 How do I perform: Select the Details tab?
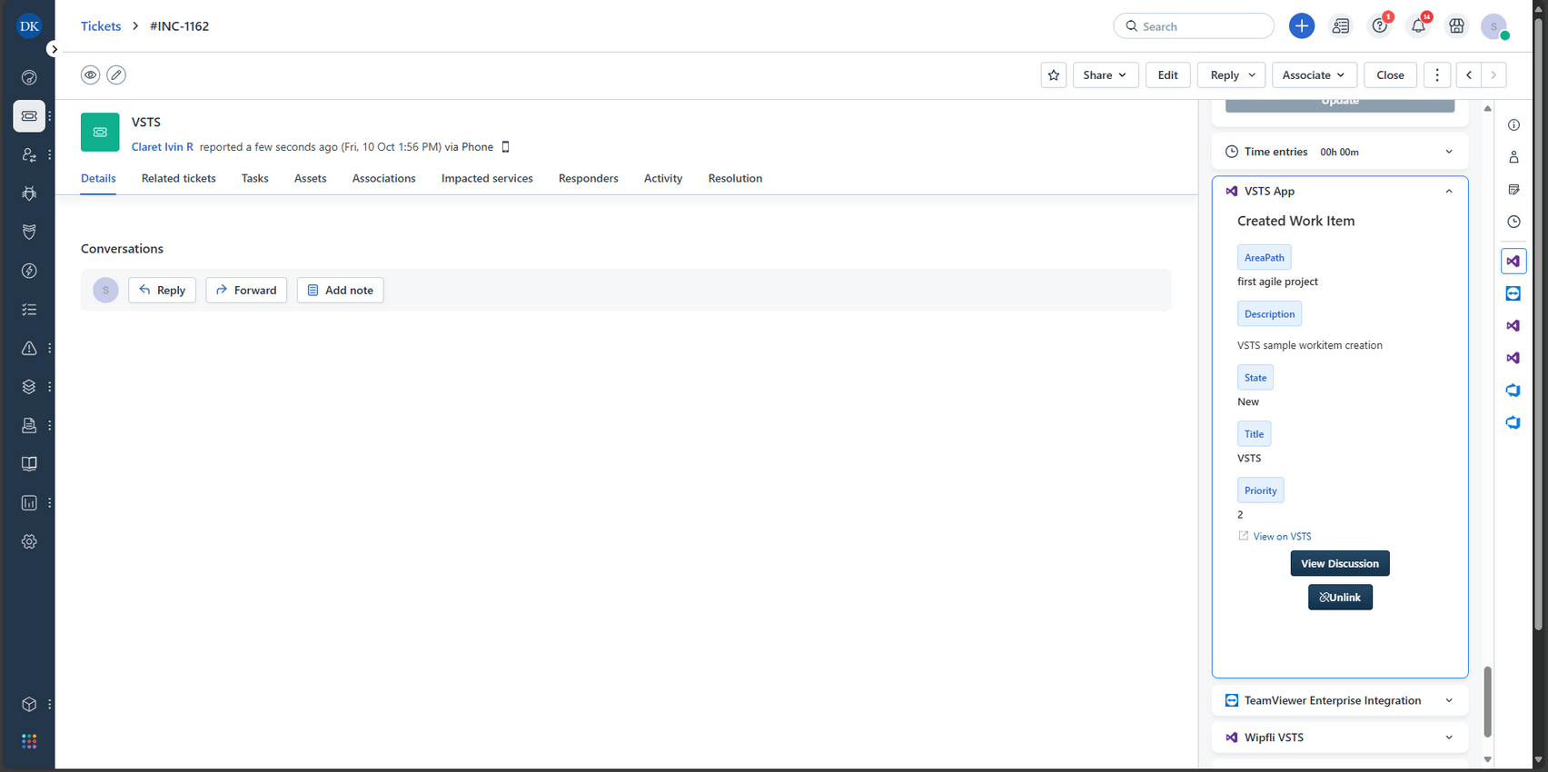[x=98, y=179]
